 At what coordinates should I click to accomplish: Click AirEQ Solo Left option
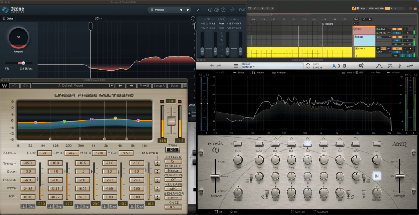point(298,212)
